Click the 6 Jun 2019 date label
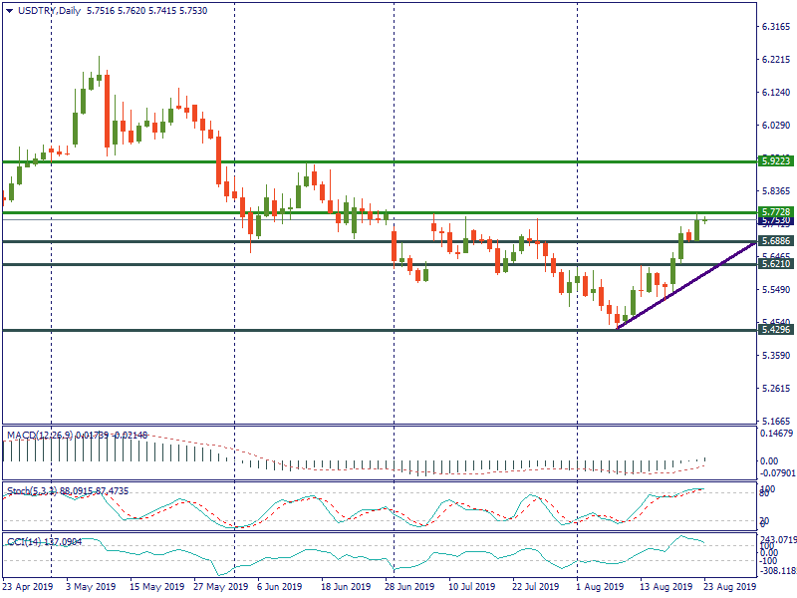 (x=279, y=587)
